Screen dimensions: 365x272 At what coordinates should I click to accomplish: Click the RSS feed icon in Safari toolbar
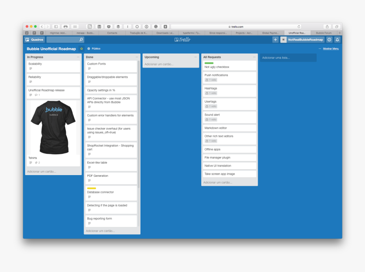[90, 27]
